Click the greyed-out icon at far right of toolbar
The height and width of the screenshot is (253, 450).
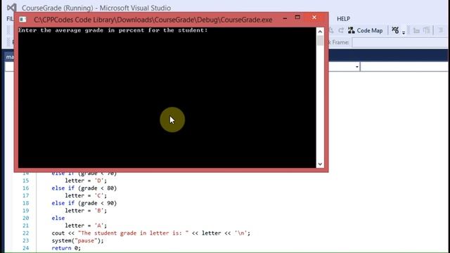(441, 30)
